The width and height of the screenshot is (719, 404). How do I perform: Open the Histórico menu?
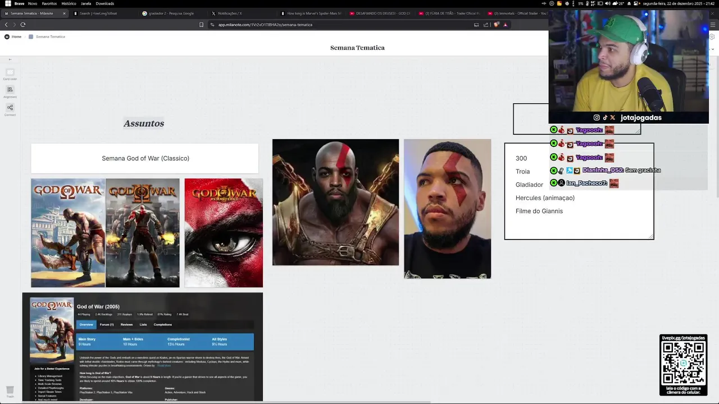(69, 3)
